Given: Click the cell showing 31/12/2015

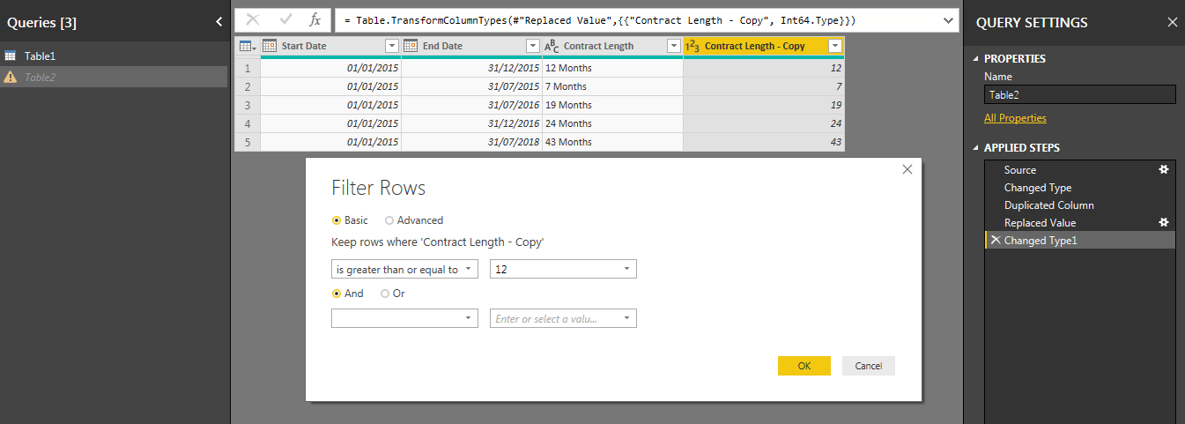Looking at the screenshot, I should [x=471, y=68].
